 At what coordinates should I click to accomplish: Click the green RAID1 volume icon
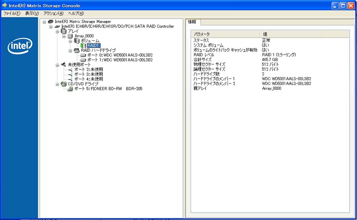(83, 46)
